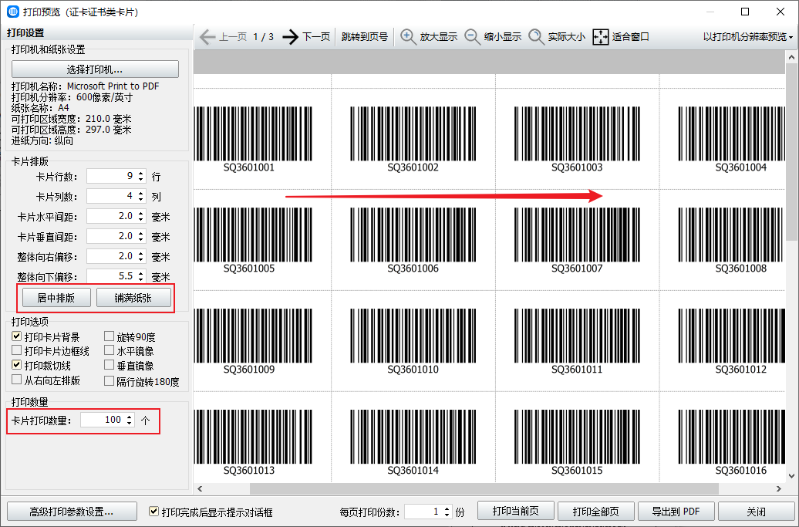799x527 pixels.
Task: Click preview scroll right arrow
Action: click(x=779, y=488)
